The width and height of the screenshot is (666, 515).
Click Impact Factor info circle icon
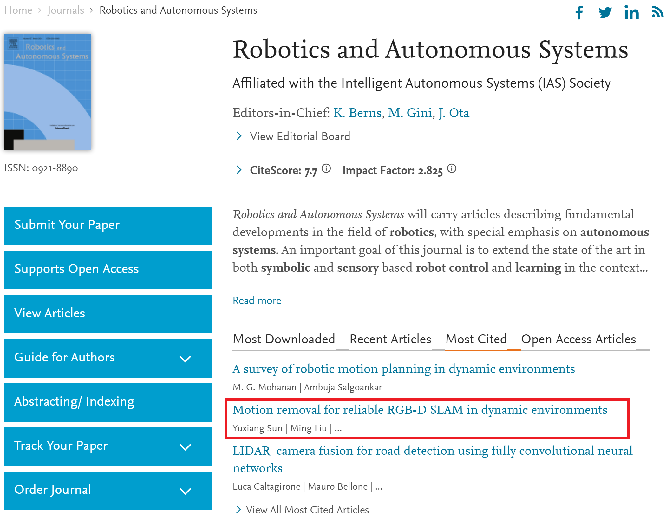(452, 168)
